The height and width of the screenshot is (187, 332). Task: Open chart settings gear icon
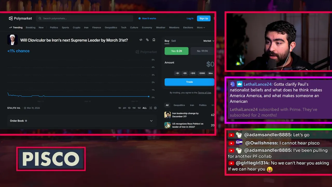pos(155,108)
